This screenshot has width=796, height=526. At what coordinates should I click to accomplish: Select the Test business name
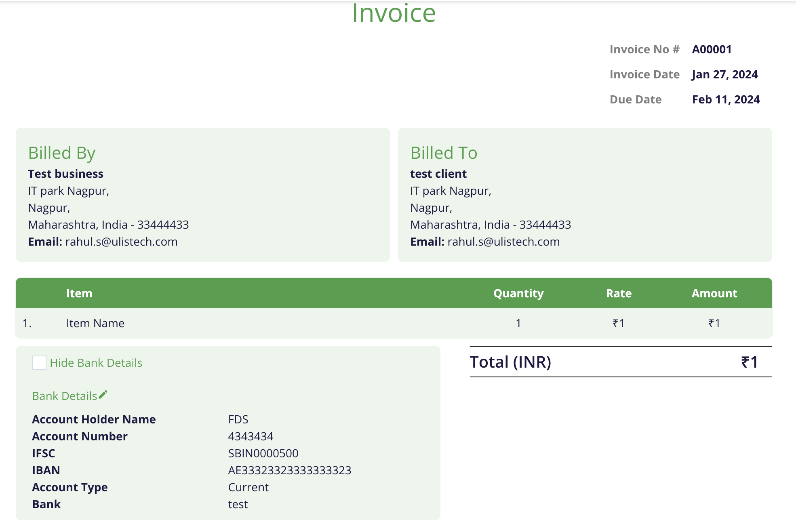[66, 174]
